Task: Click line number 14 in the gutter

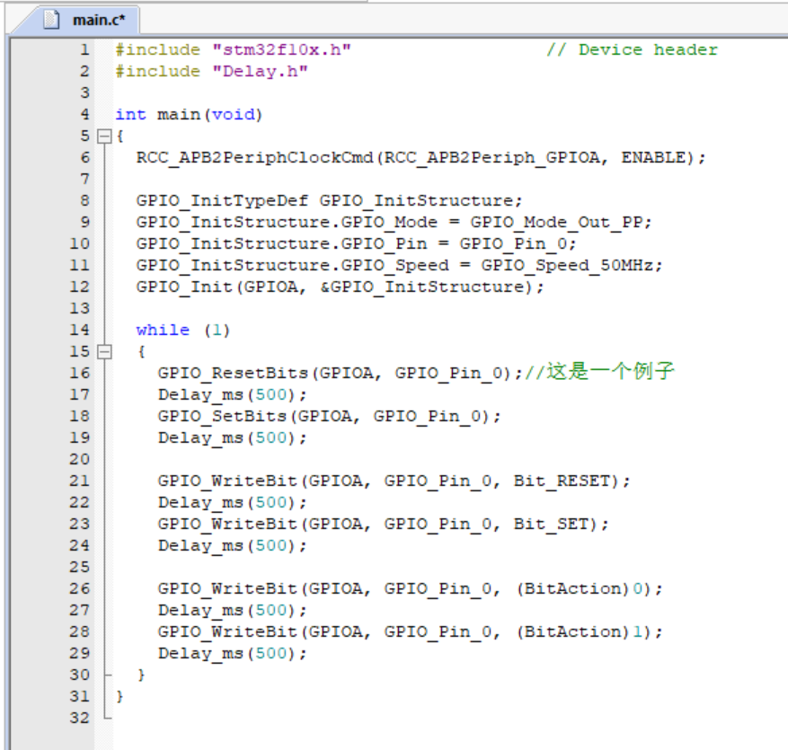Action: 79,330
